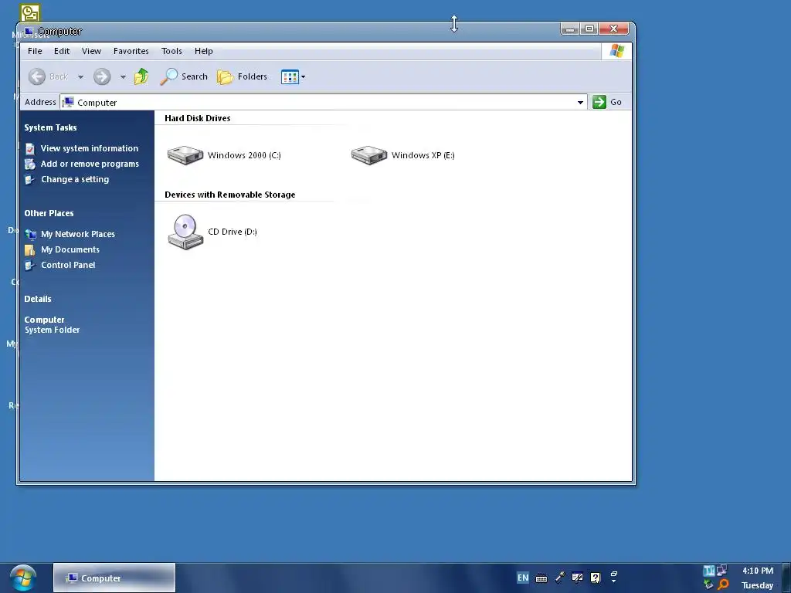
Task: Click the My Documents folder icon
Action: pyautogui.click(x=30, y=250)
